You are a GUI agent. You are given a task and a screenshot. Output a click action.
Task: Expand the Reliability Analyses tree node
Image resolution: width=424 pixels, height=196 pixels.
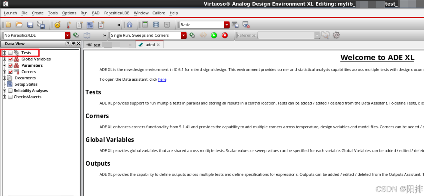pyautogui.click(x=4, y=91)
